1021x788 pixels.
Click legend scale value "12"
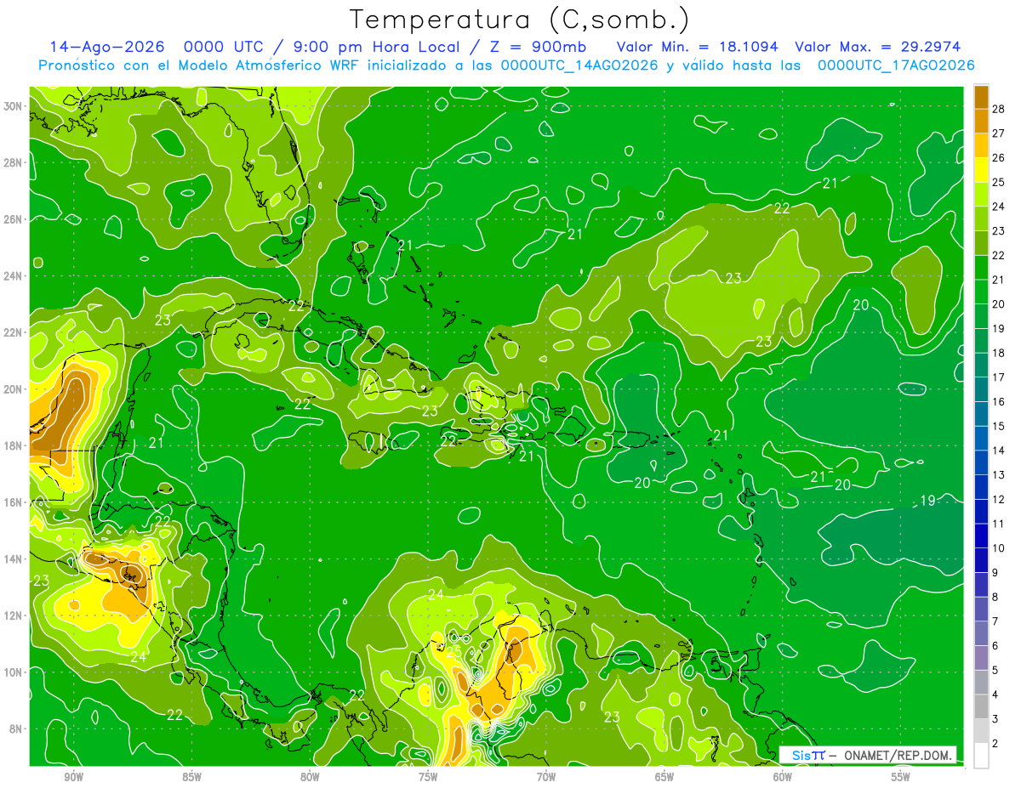(x=1000, y=499)
